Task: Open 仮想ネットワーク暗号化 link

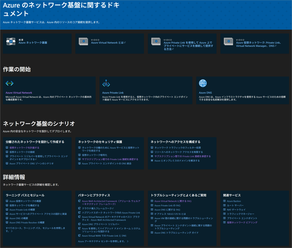Action: click(x=94, y=155)
